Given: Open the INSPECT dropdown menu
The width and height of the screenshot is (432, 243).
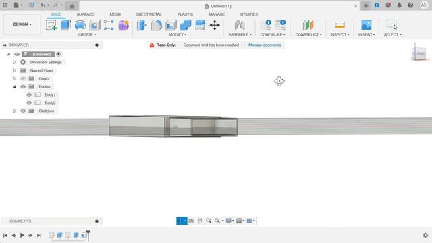Looking at the screenshot, I should 340,34.
